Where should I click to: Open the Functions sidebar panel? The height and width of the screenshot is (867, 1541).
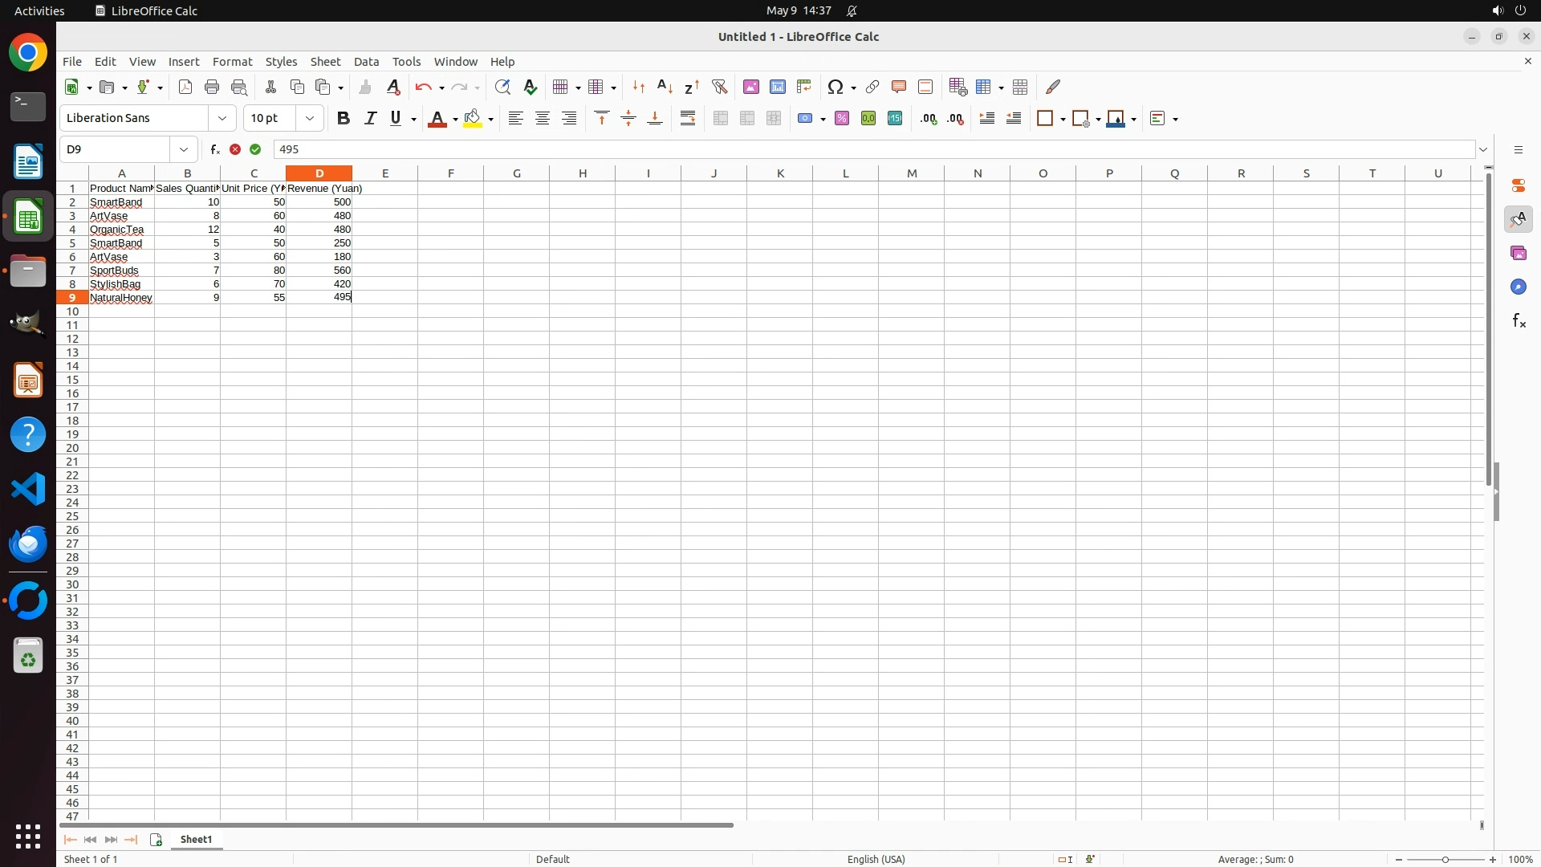[1519, 321]
